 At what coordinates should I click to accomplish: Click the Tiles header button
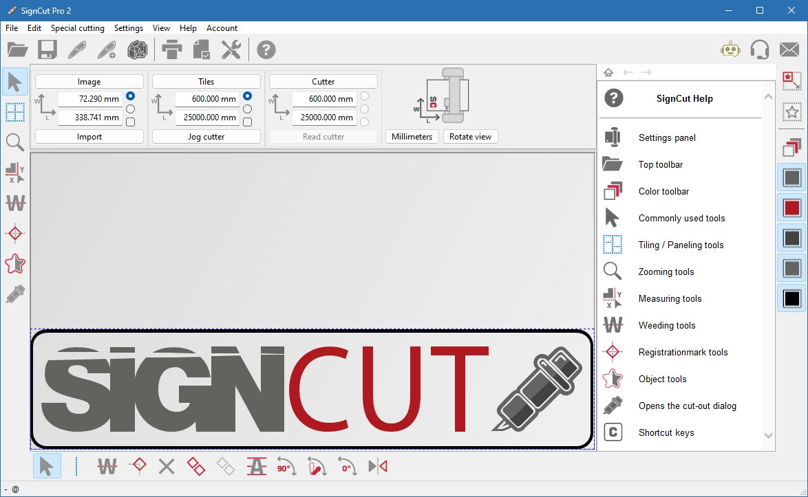coord(206,81)
